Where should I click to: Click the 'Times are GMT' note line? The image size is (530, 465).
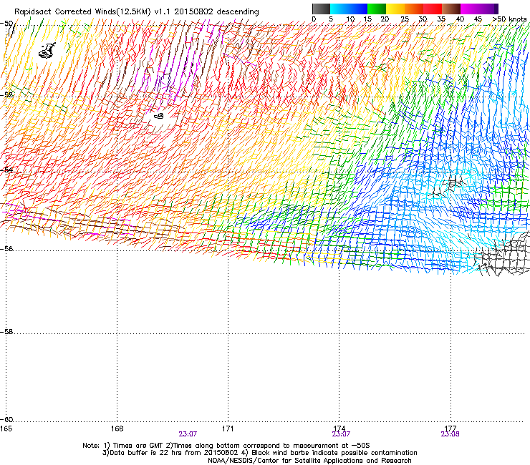[x=226, y=446]
